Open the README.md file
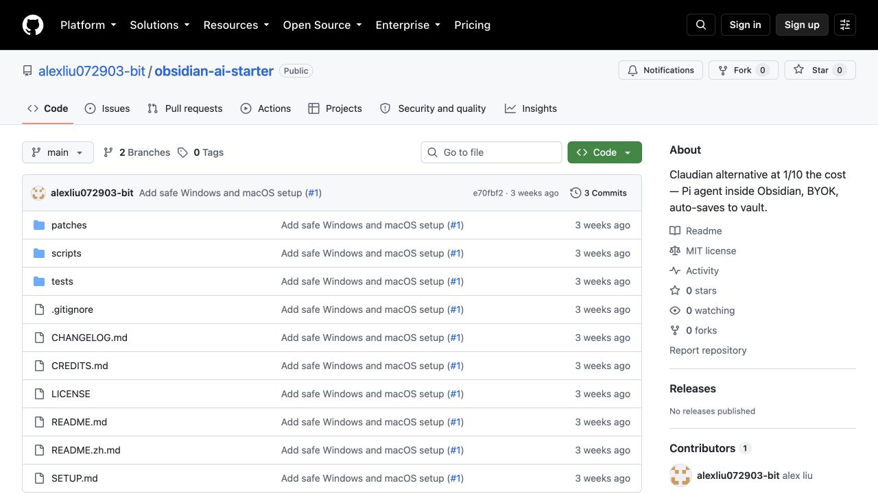 79,422
